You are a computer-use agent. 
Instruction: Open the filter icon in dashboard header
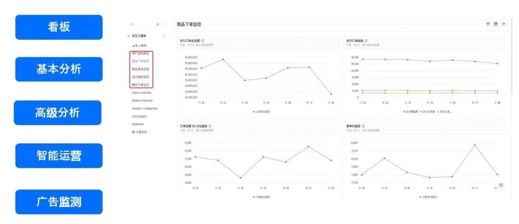[x=488, y=24]
